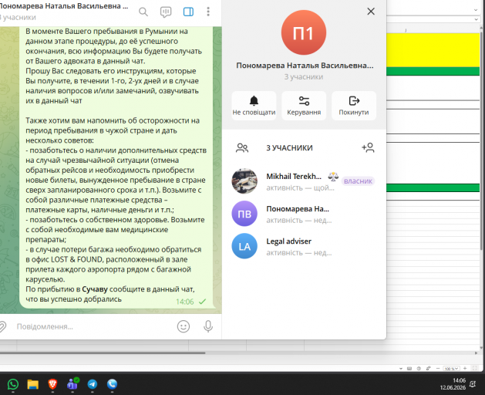Click the members icon beside 3 УЧАСНИКИ
The height and width of the screenshot is (395, 485).
pos(242,147)
